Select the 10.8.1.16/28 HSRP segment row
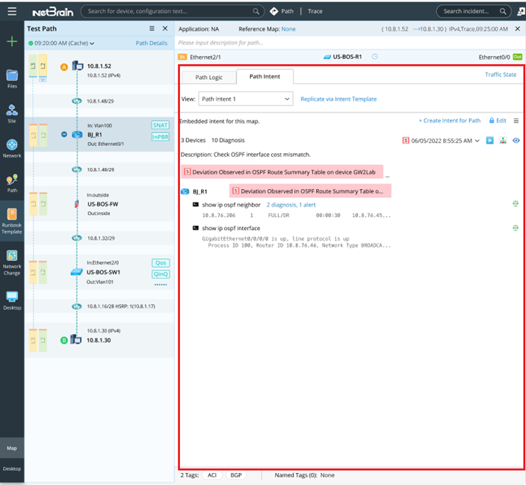The image size is (526, 485). pyautogui.click(x=99, y=306)
